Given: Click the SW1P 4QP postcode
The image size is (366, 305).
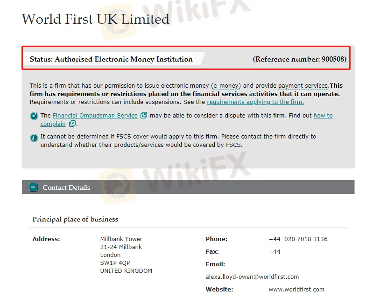Looking at the screenshot, I should tap(115, 263).
